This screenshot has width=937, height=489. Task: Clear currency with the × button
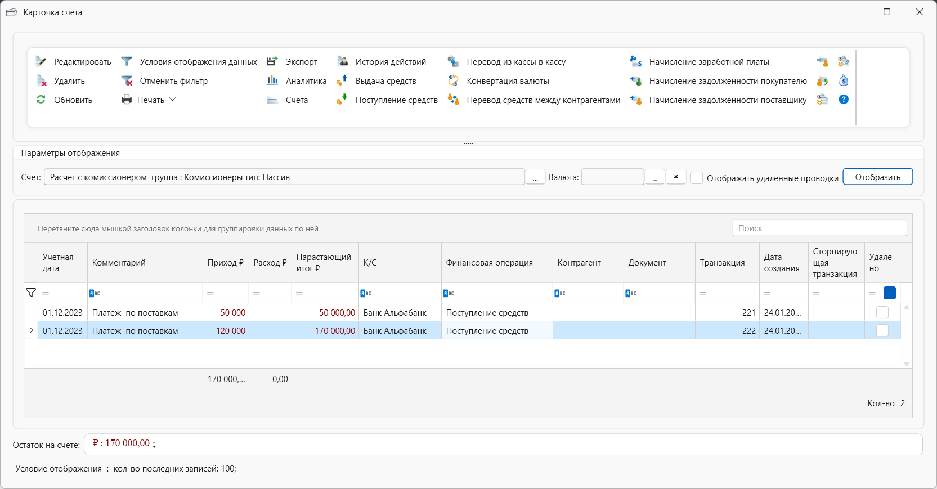[x=676, y=177]
